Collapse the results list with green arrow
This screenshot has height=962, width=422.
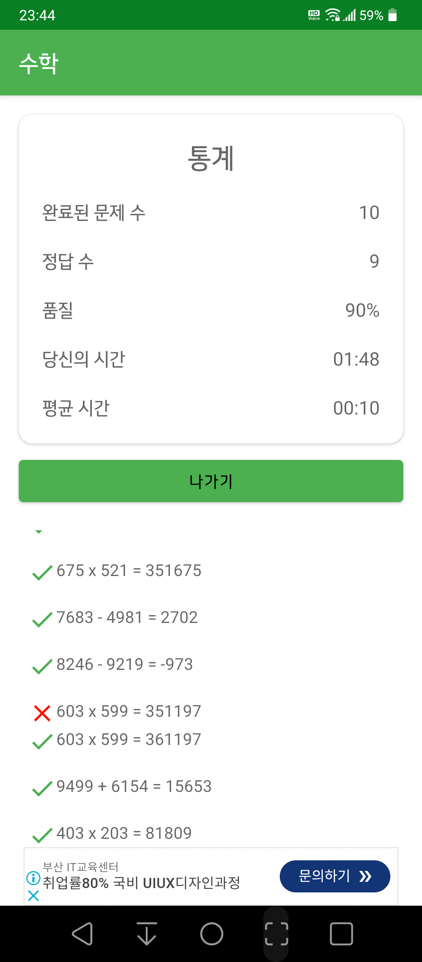[x=39, y=532]
